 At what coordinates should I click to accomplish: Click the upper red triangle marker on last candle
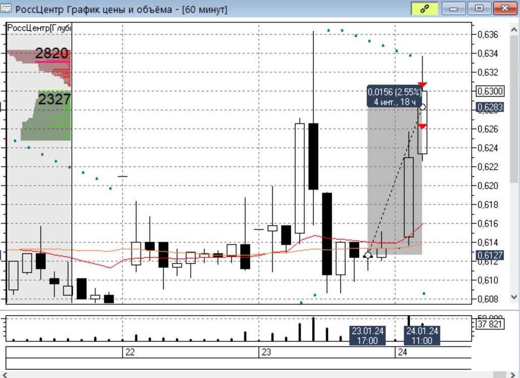click(422, 85)
